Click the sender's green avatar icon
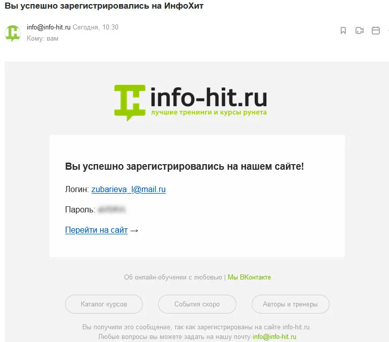The image size is (389, 342). tap(13, 33)
